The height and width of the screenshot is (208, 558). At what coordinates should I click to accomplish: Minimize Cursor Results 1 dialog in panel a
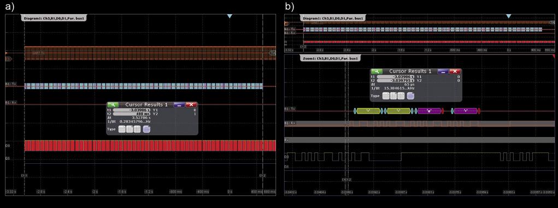[179, 105]
